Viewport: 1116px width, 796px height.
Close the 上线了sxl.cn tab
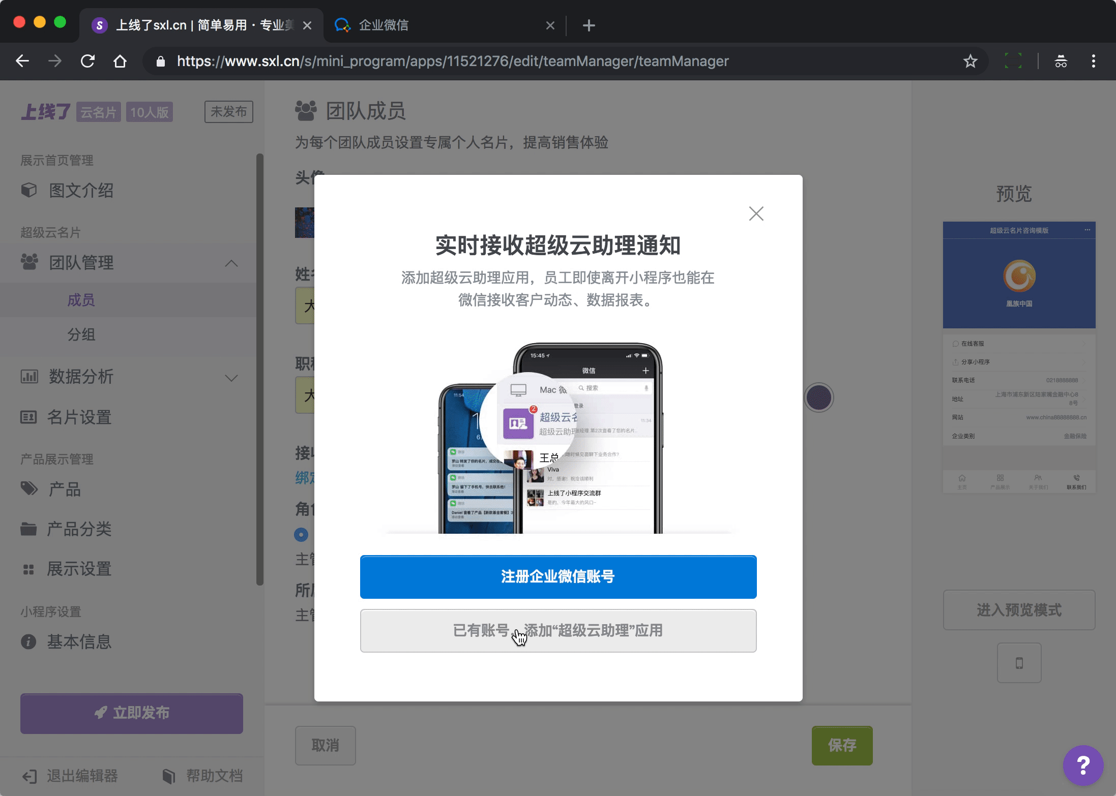[307, 25]
